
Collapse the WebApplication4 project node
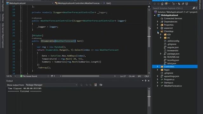[154, 15]
